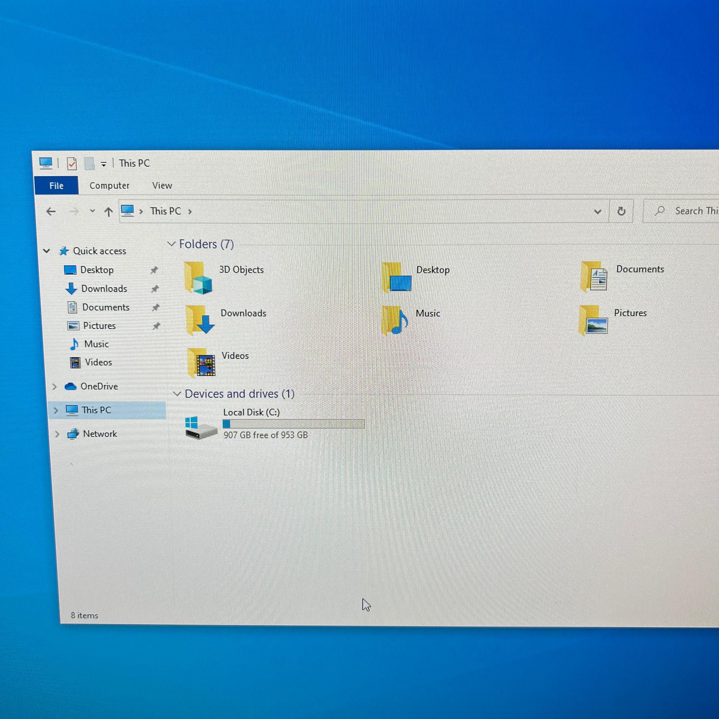Click the chevron after This PC in address bar

(190, 212)
